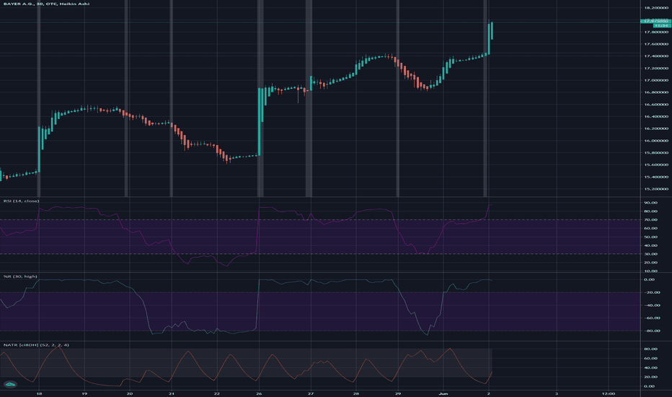
Task: Click the 17.800000 price axis label
Action: [656, 32]
